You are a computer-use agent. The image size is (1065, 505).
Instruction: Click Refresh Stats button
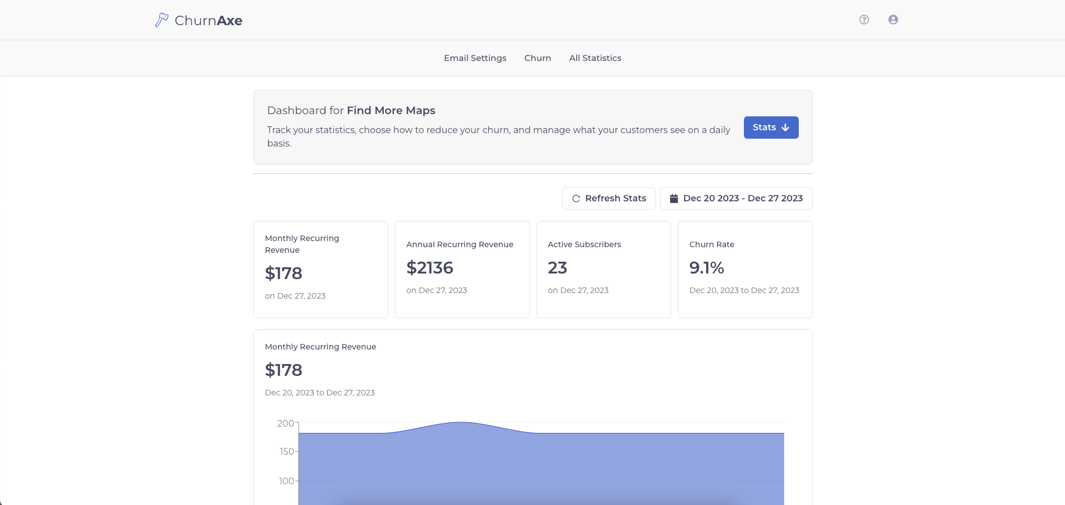click(609, 199)
